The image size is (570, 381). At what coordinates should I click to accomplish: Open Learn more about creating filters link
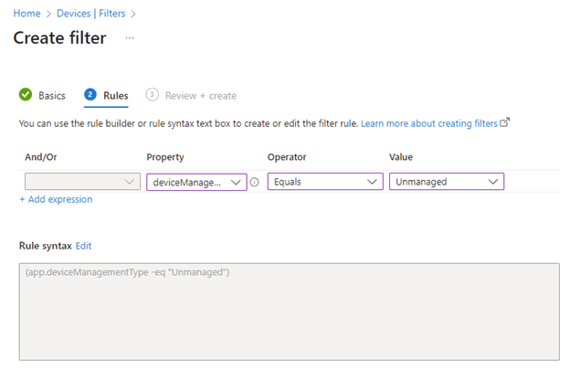(x=429, y=122)
